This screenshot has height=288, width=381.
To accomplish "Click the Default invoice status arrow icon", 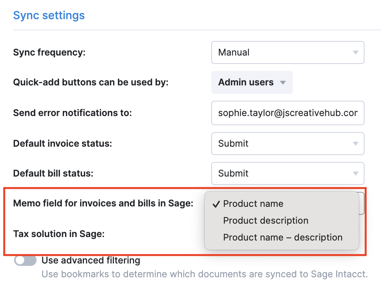I will click(x=355, y=144).
